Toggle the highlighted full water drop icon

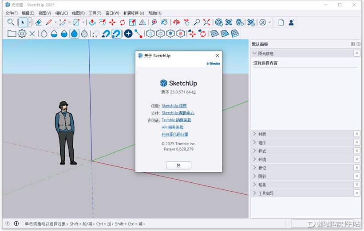pos(74,34)
